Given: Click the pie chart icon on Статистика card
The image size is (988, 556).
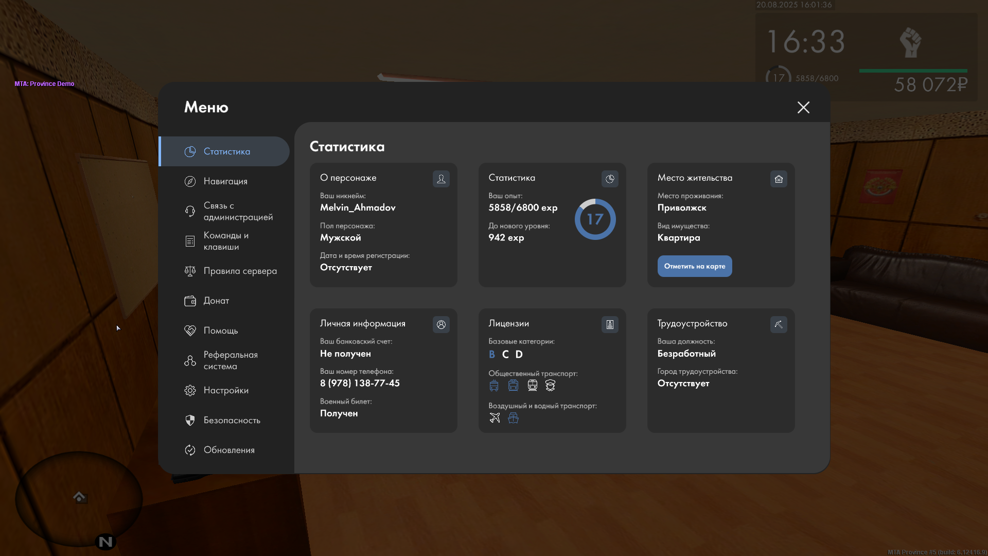Looking at the screenshot, I should click(610, 179).
